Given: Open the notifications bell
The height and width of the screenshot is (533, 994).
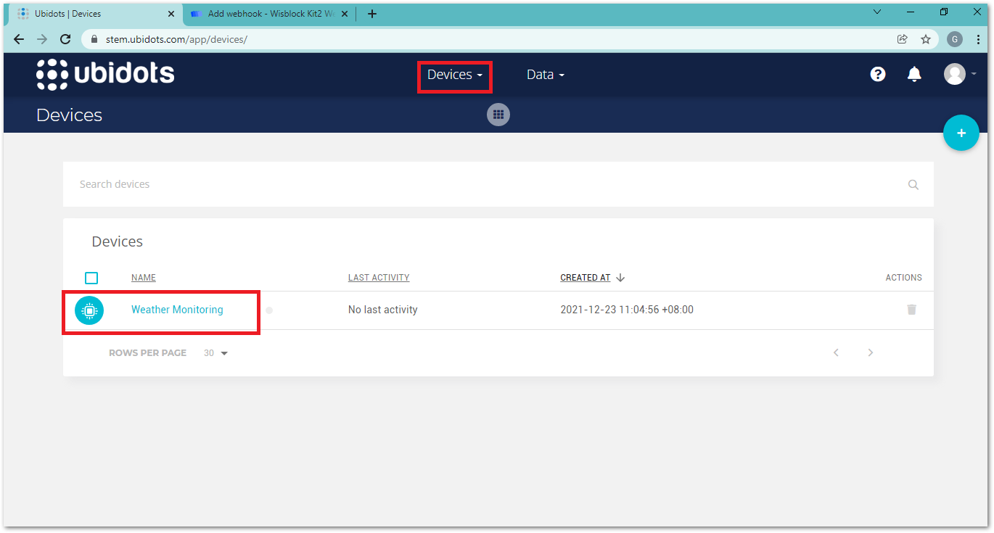Looking at the screenshot, I should (914, 74).
